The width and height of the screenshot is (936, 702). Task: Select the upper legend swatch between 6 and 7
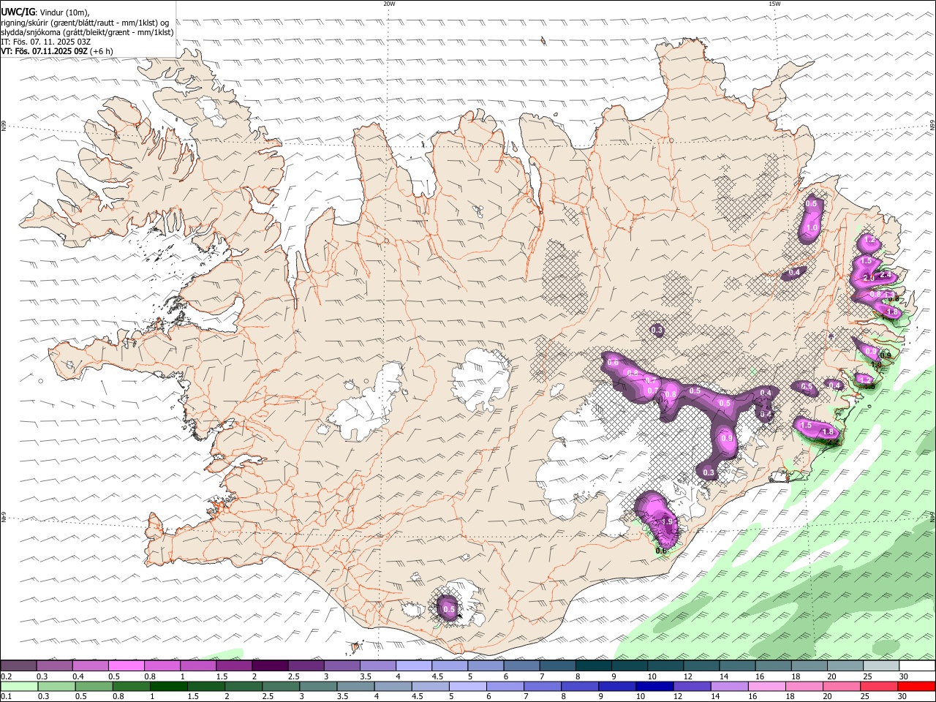click(x=521, y=666)
